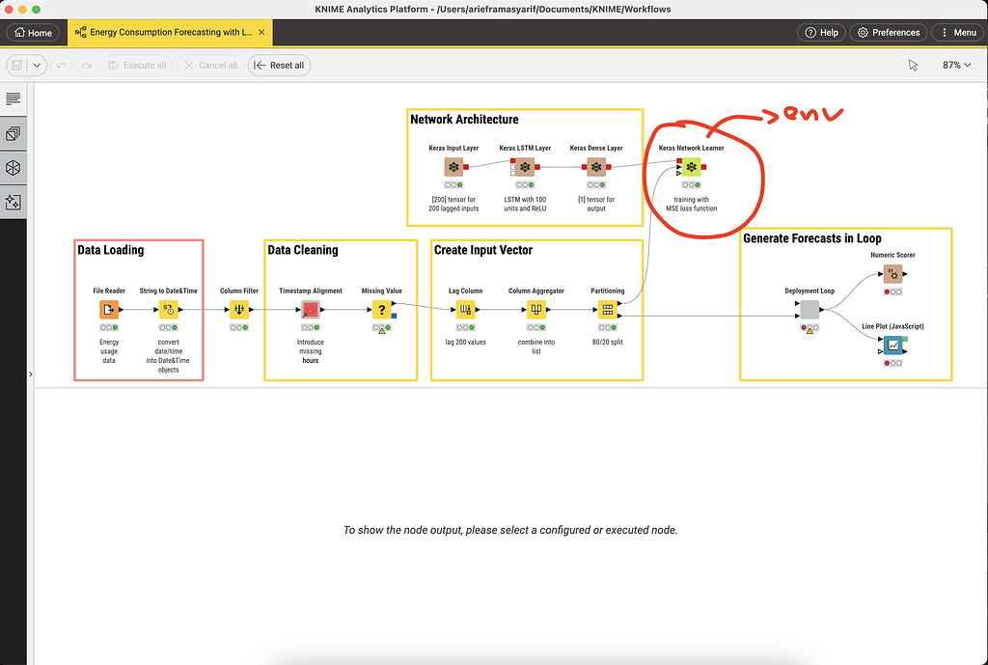Select the Keras LSTM Layer node
Screen dimensions: 988x665
point(524,166)
